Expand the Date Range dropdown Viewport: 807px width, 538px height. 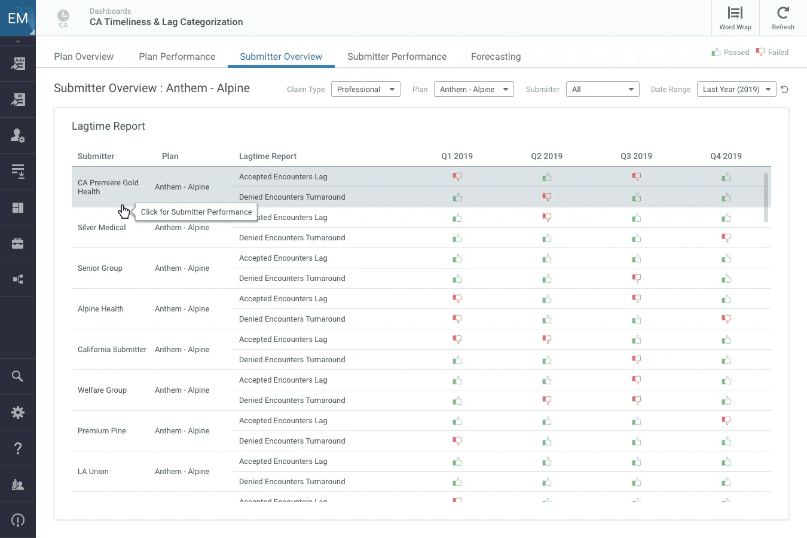736,90
